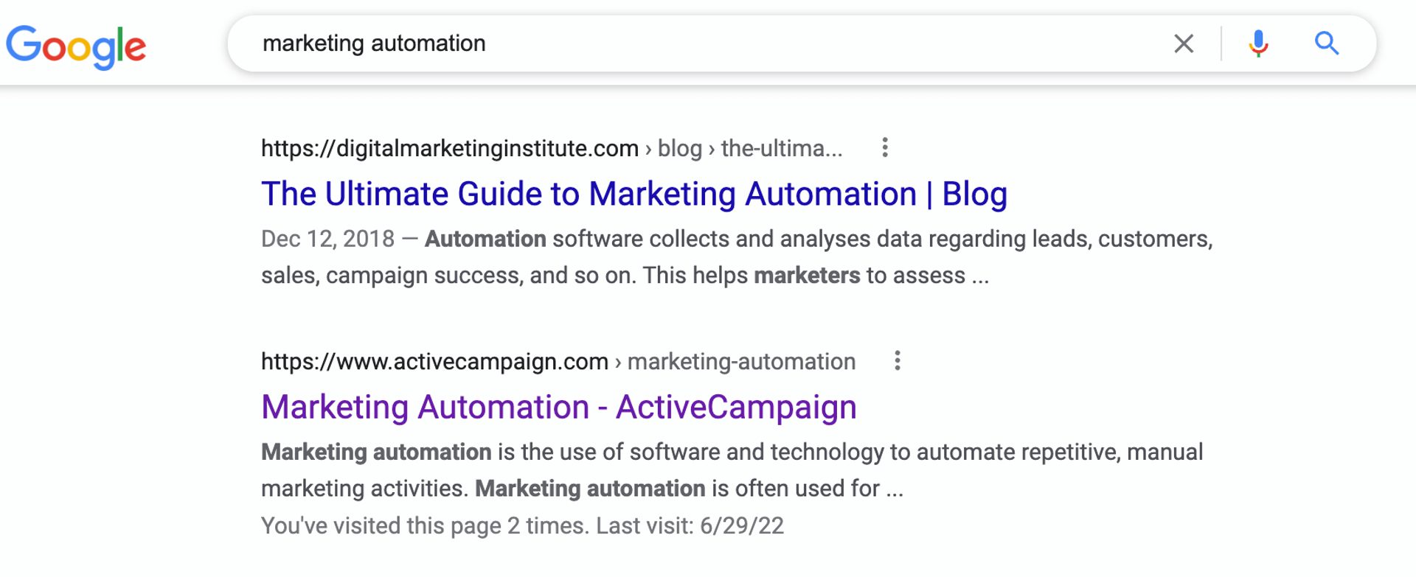Click the digitalmarketinginstitute.com URL text
1416x577 pixels.
pyautogui.click(x=449, y=148)
